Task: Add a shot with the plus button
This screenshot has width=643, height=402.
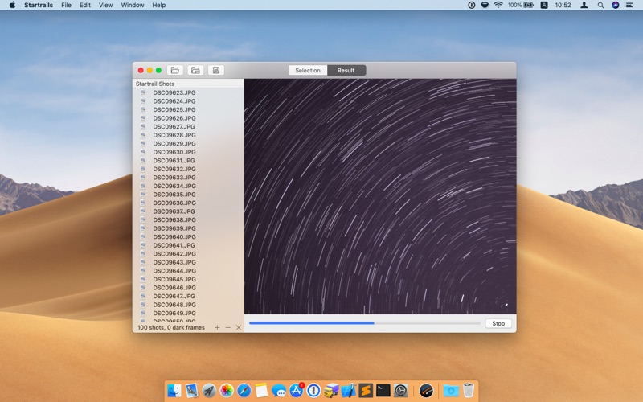Action: pos(217,327)
